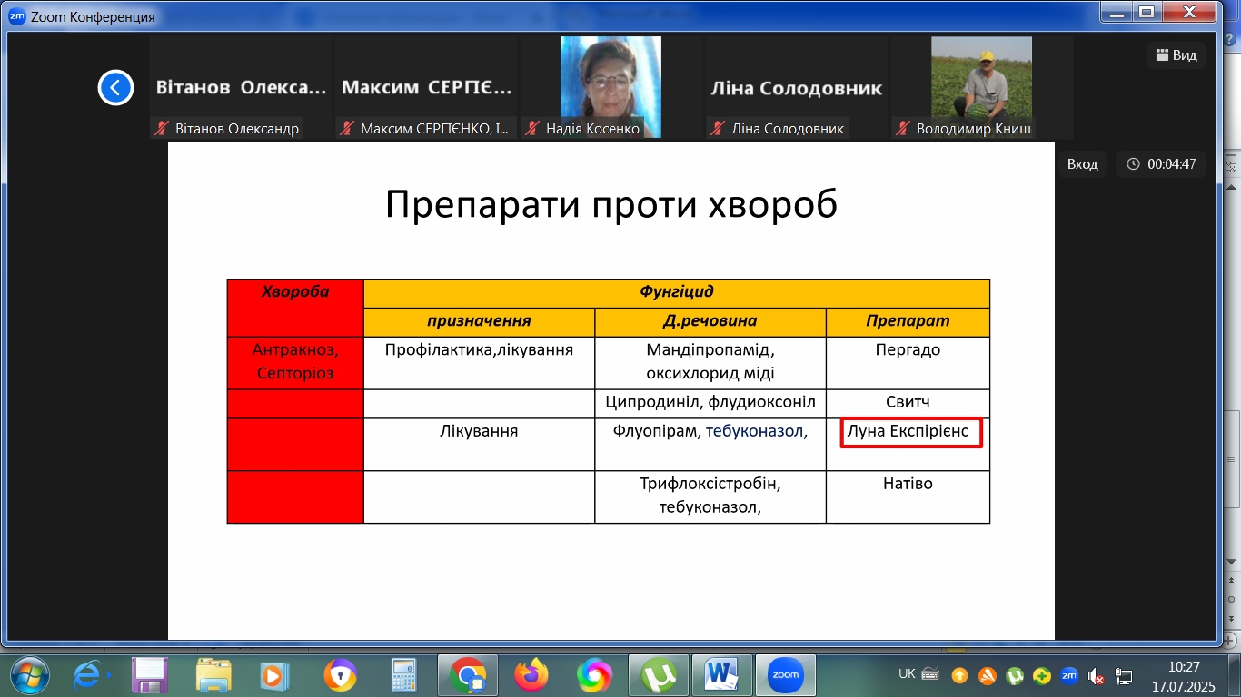The image size is (1241, 697).
Task: Click muted microphone icon of Володимир Книш
Action: point(903,128)
